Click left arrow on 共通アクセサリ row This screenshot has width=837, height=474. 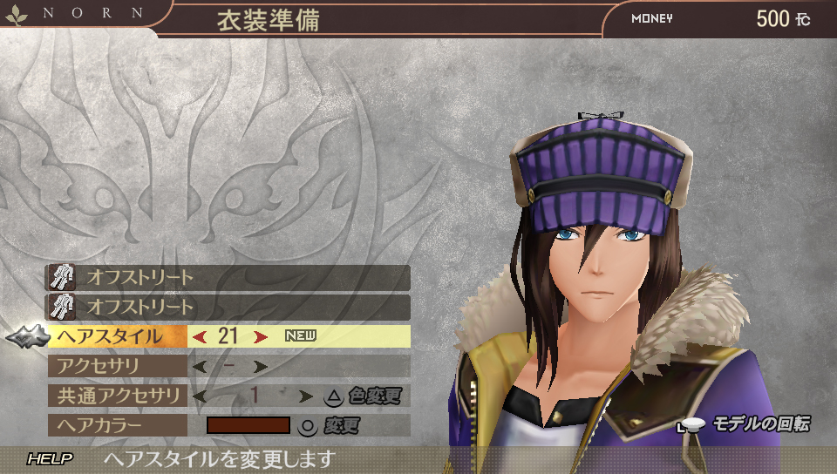[x=200, y=396]
